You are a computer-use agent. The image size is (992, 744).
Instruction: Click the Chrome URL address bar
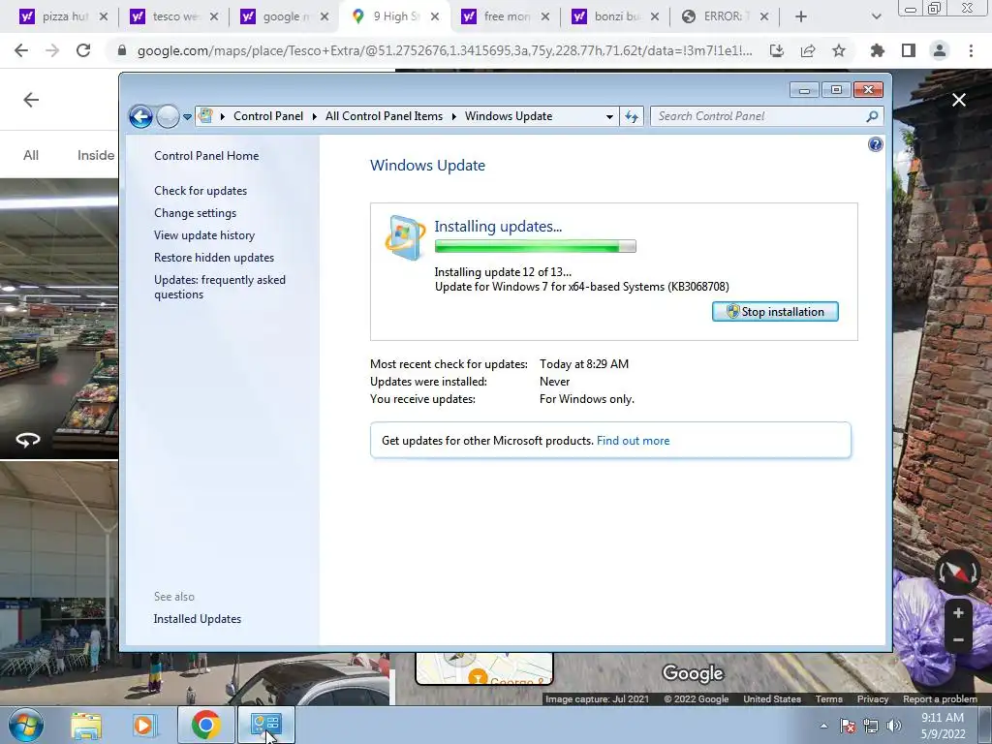tap(444, 50)
